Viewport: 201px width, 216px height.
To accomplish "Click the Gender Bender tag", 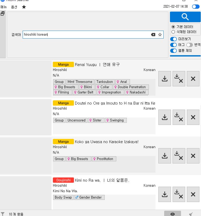I will 89,198.
